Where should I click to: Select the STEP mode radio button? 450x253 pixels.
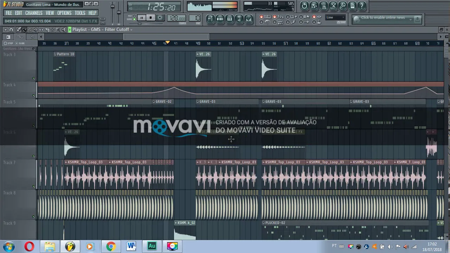[x=5, y=43]
